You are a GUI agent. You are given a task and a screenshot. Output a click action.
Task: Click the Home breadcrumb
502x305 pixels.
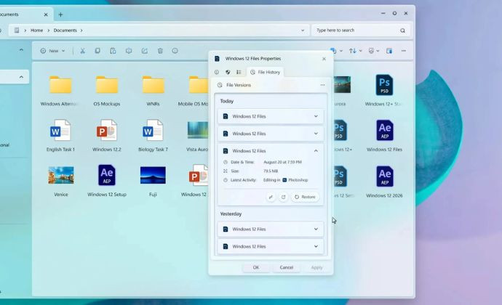37,30
